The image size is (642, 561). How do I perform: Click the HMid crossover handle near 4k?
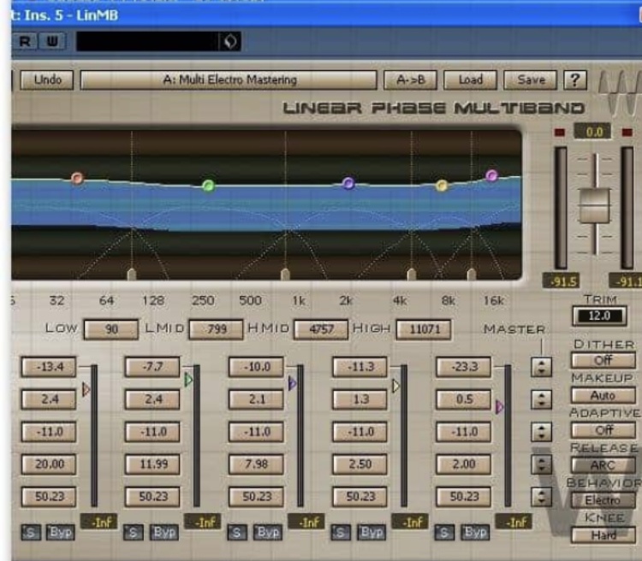(412, 274)
